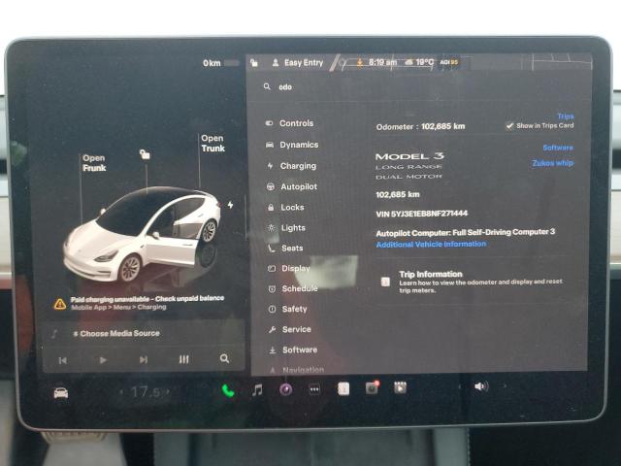Tap the 17.5 temperature setting

pyautogui.click(x=145, y=392)
